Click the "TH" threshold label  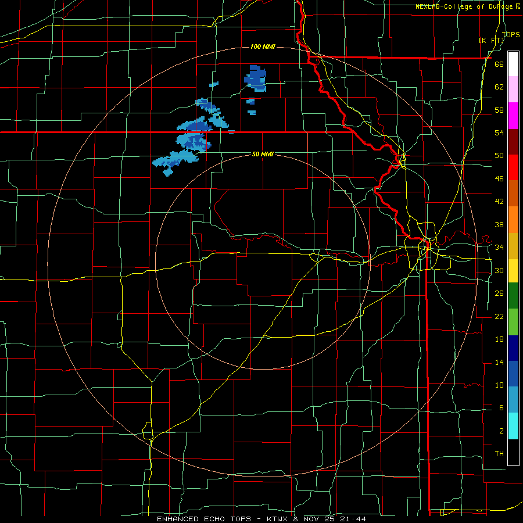click(x=499, y=453)
